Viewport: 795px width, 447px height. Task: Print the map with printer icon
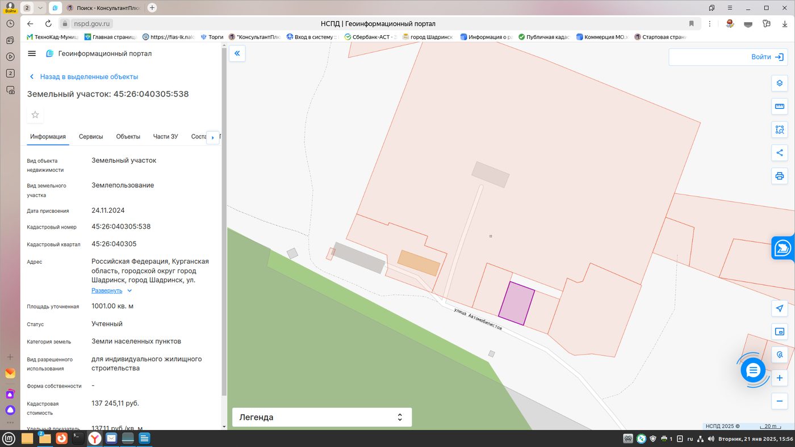tap(780, 176)
